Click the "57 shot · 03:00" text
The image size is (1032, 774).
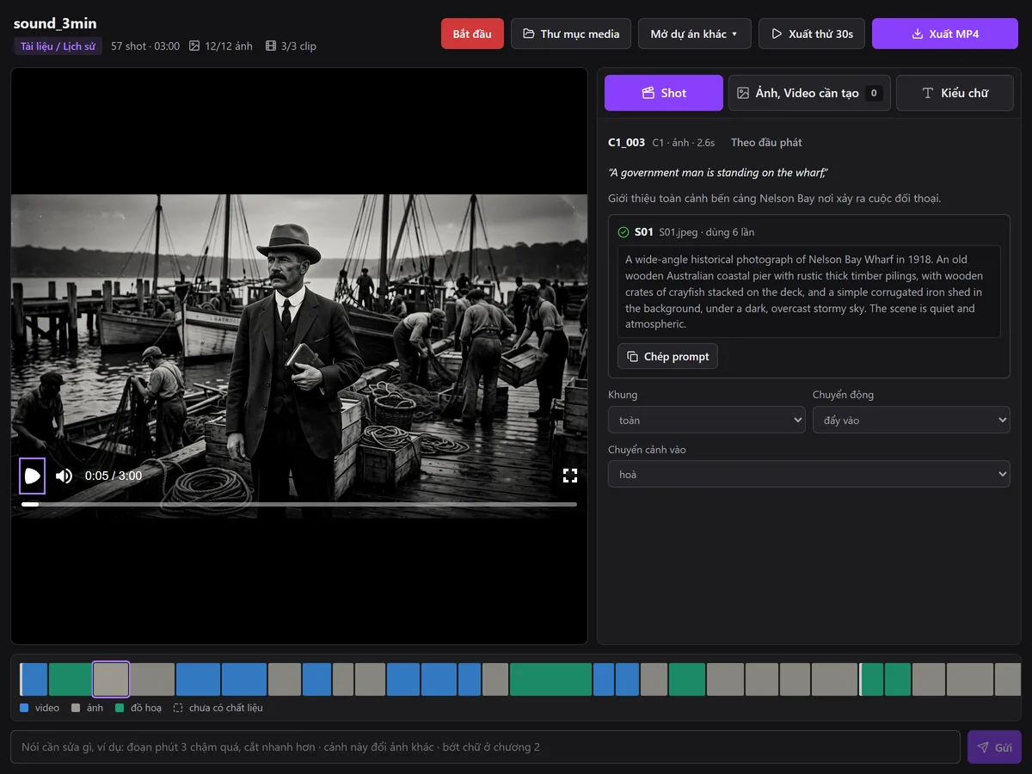145,46
